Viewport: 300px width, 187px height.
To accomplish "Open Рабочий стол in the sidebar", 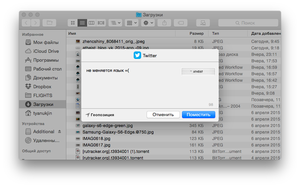I will click(43, 69).
